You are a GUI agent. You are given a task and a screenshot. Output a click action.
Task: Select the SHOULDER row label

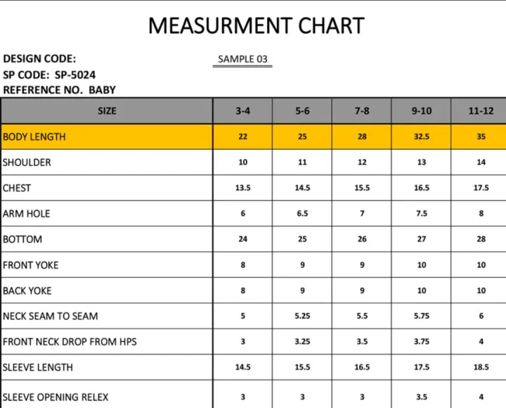pos(27,162)
